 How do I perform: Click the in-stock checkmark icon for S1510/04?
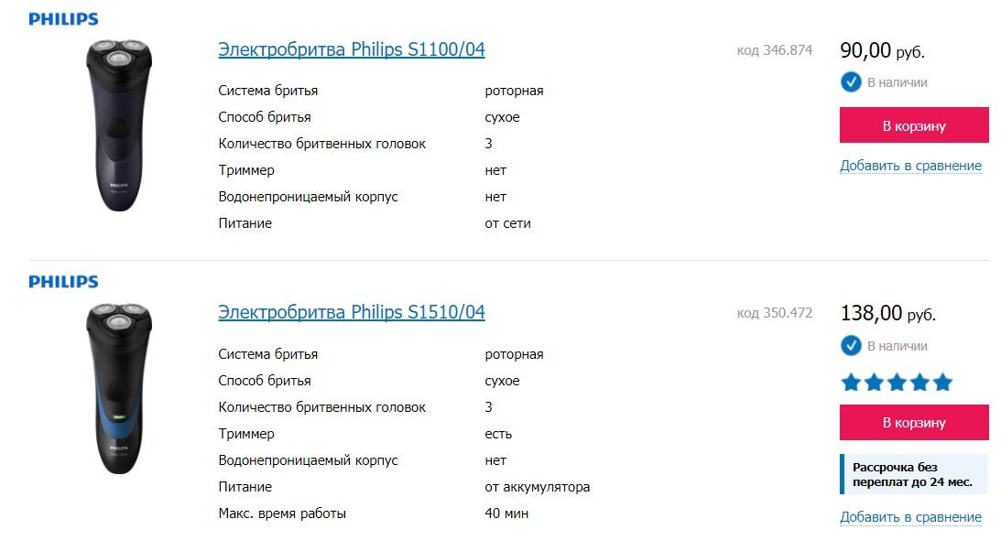coord(851,346)
